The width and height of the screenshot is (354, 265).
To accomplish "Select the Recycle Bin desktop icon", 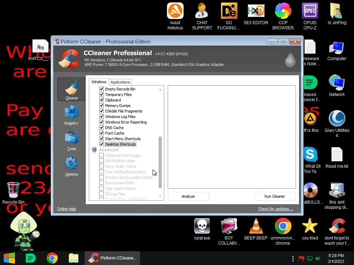I will click(13, 193).
